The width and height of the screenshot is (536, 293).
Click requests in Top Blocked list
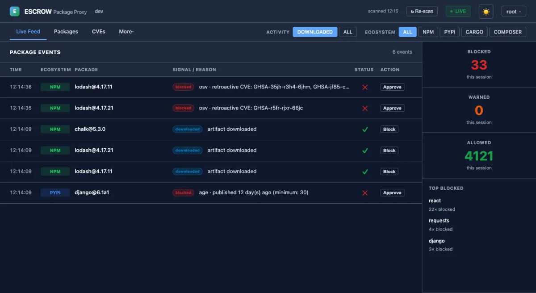click(439, 221)
